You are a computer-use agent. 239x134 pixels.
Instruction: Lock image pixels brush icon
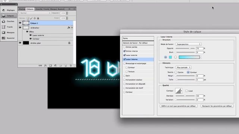coord(31,18)
